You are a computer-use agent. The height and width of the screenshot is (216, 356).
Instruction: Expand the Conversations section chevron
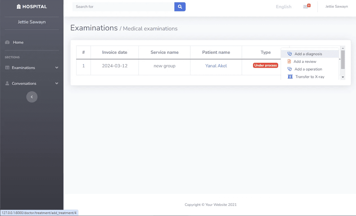(57, 83)
